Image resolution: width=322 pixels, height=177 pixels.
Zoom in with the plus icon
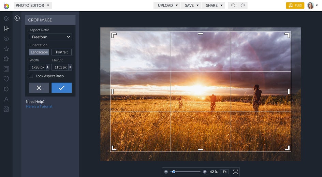(205, 172)
